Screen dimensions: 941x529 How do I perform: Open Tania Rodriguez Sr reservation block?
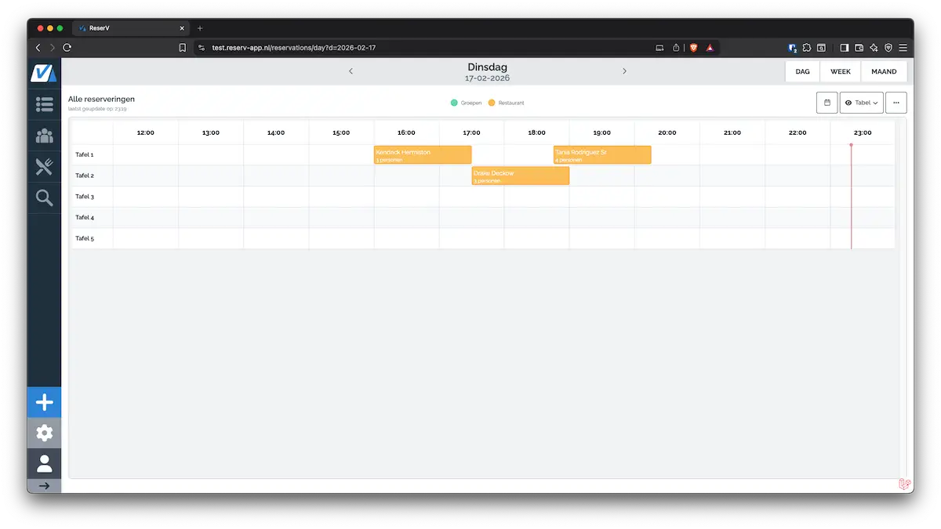tap(601, 155)
